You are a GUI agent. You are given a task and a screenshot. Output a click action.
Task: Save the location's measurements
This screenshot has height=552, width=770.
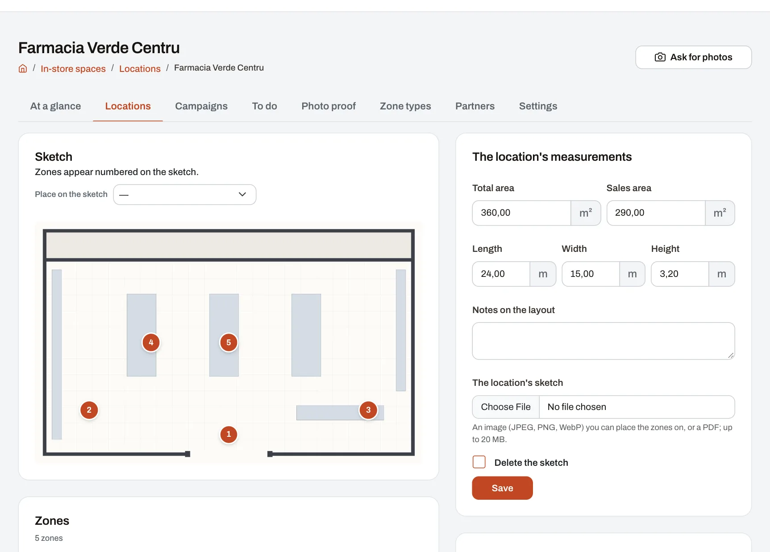(x=502, y=488)
